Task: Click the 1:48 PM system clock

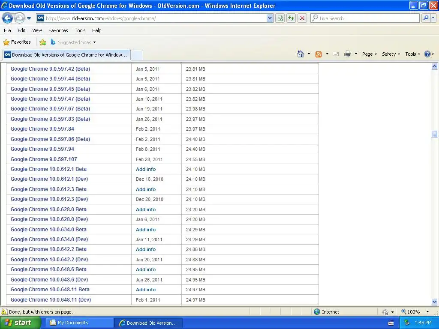Action: click(423, 323)
